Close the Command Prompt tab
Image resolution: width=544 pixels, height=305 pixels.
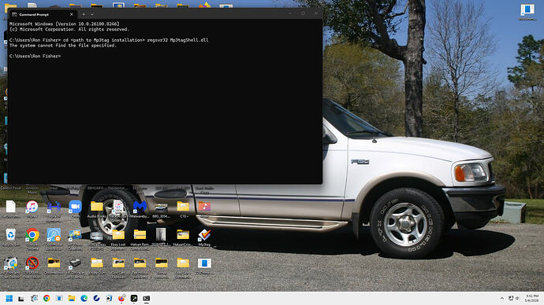point(72,14)
